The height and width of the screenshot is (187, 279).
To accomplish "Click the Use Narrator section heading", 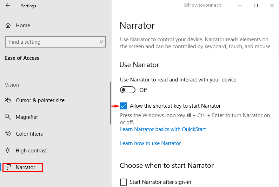I will point(139,65).
